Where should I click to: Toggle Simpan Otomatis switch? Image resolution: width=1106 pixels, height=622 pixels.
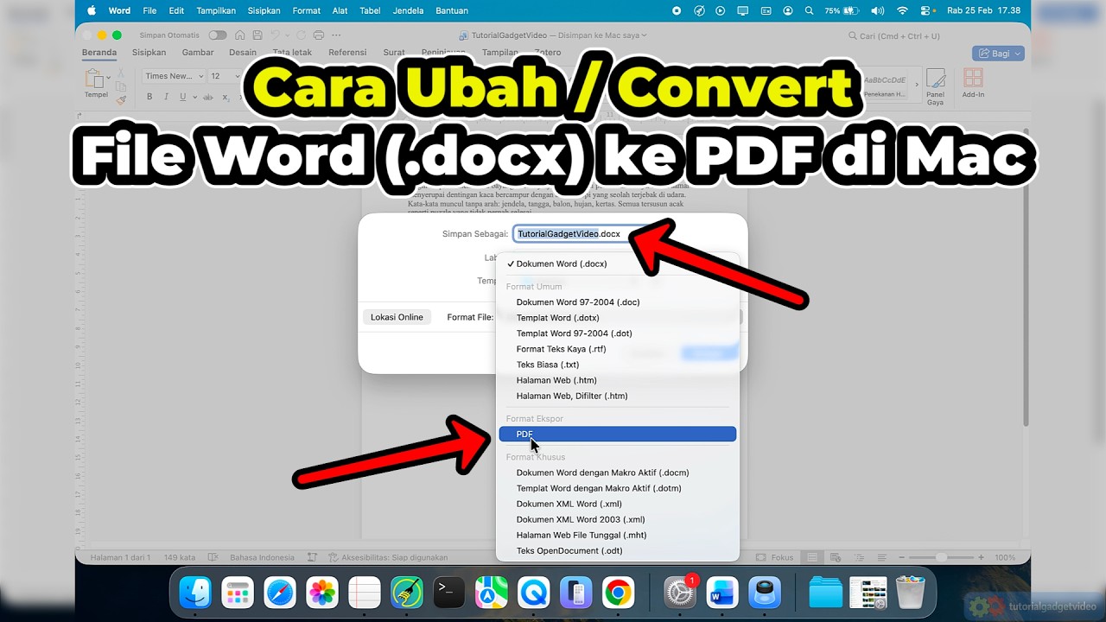coord(218,35)
